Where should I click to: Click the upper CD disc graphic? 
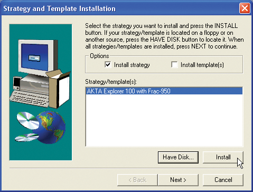click(27, 120)
